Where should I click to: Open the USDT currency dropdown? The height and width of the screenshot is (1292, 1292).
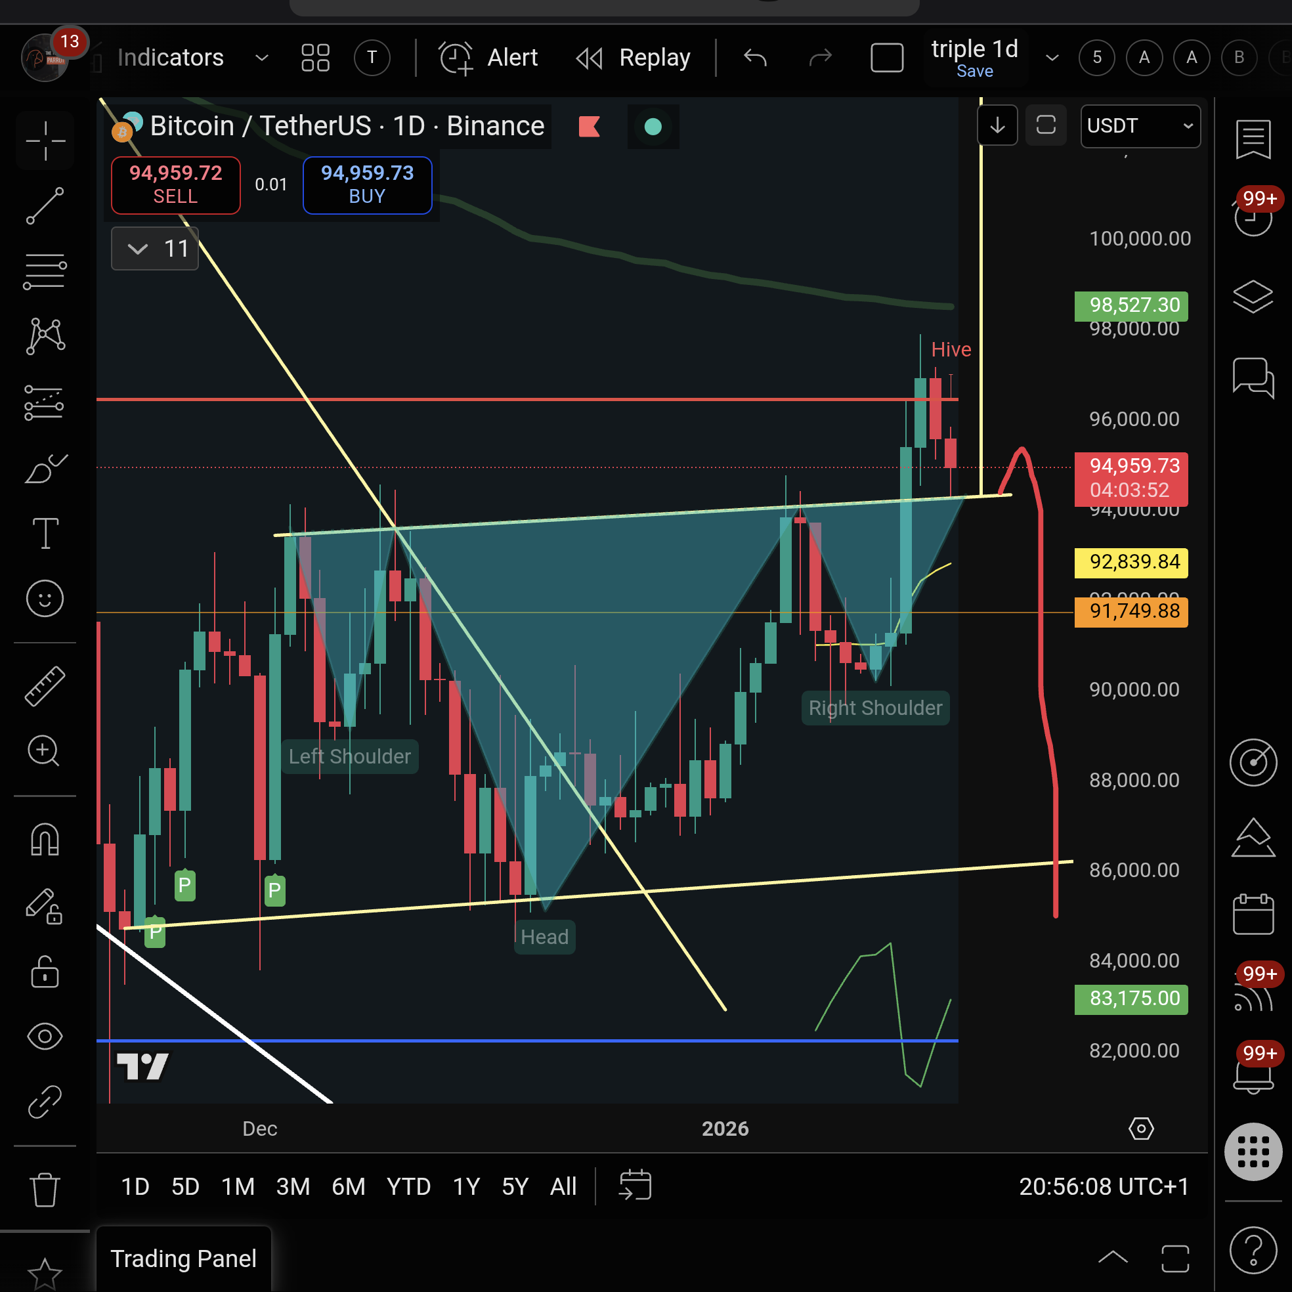click(1140, 126)
